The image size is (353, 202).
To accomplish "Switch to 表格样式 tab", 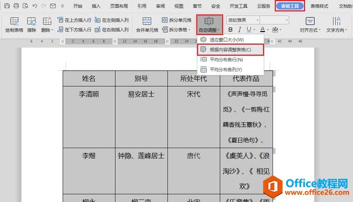I will click(319, 6).
